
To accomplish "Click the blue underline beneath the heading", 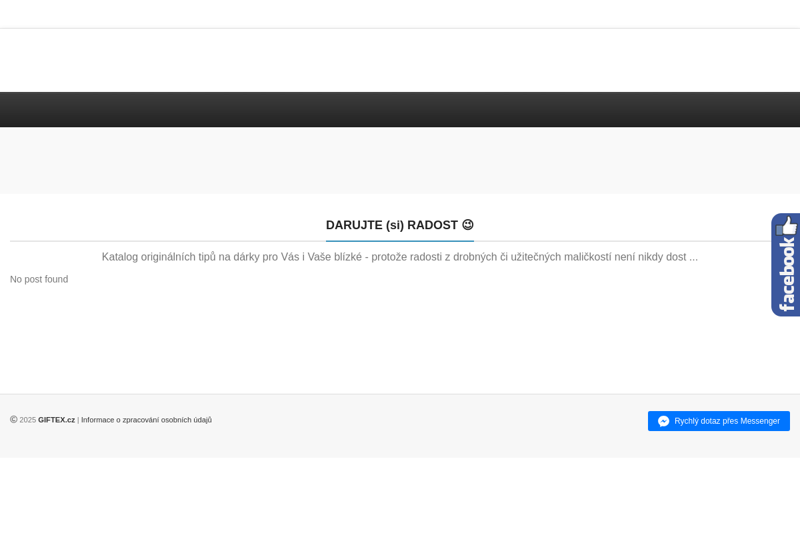I will (x=400, y=241).
